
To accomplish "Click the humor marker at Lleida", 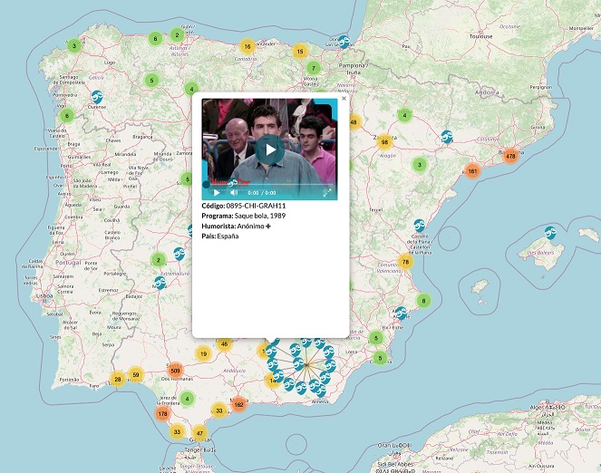I will (x=447, y=136).
